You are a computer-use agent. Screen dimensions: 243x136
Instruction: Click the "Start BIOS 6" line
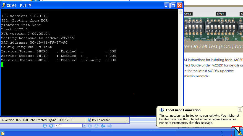pos(14,29)
